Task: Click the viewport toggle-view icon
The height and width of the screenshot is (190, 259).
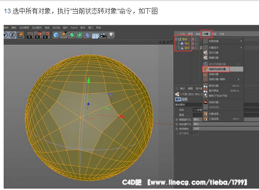Action: click(x=171, y=42)
